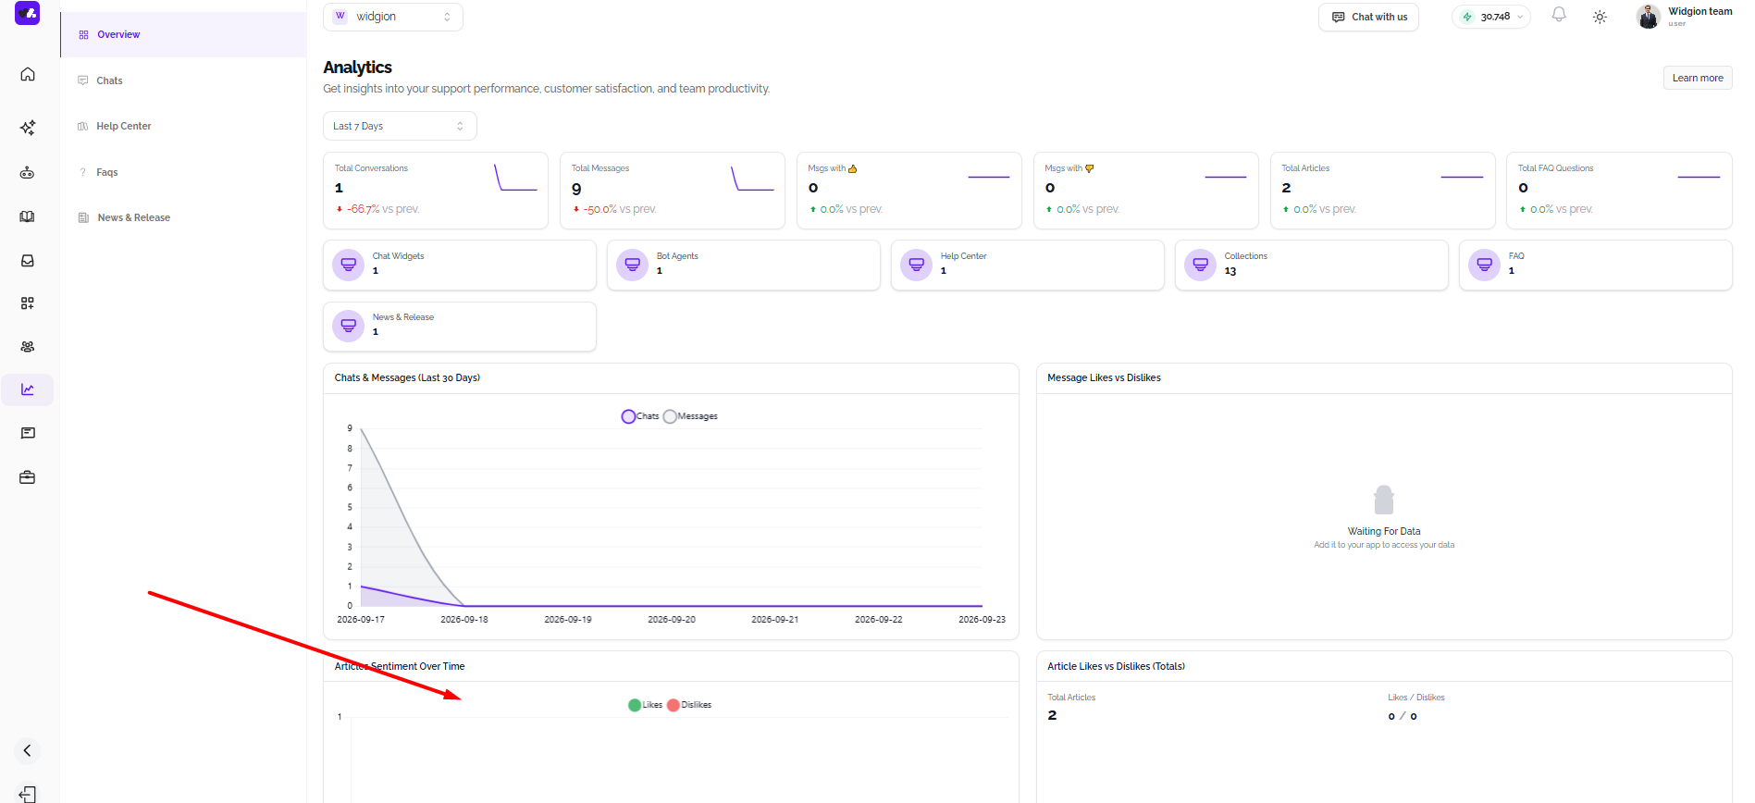This screenshot has width=1755, height=803.
Task: Open the bot agents robot icon
Action: pos(28,173)
